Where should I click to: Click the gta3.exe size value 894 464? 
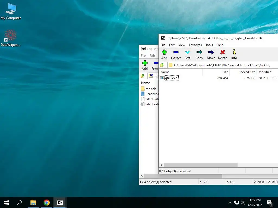click(223, 78)
